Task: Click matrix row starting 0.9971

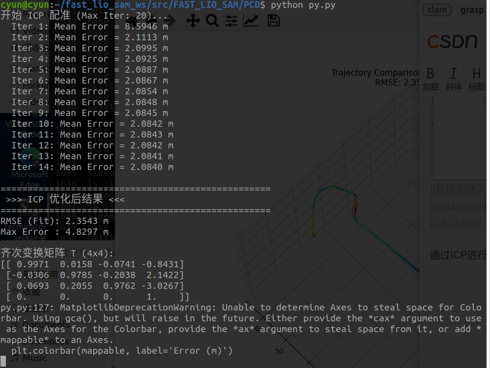Action: pos(92,264)
